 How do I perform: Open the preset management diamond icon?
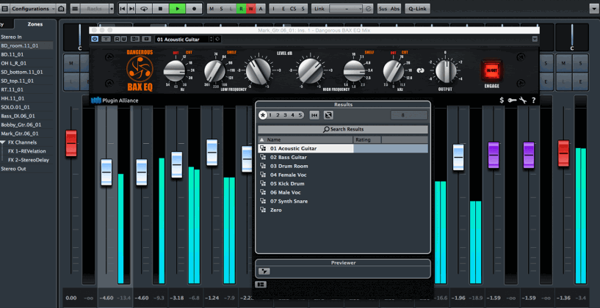217,39
